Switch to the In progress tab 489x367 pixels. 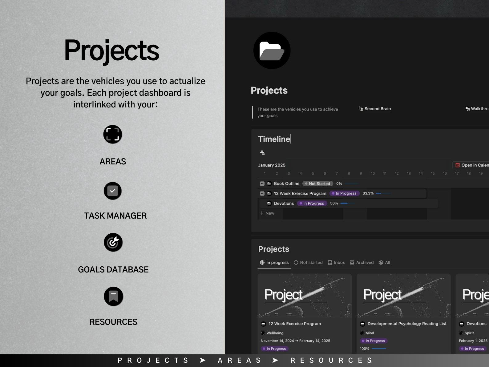(x=274, y=263)
